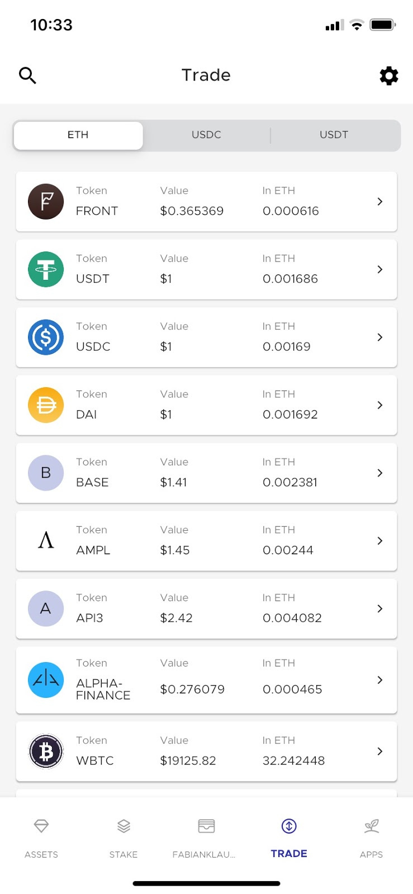This screenshot has width=413, height=894.
Task: Tap the DAI token name
Action: coord(87,415)
